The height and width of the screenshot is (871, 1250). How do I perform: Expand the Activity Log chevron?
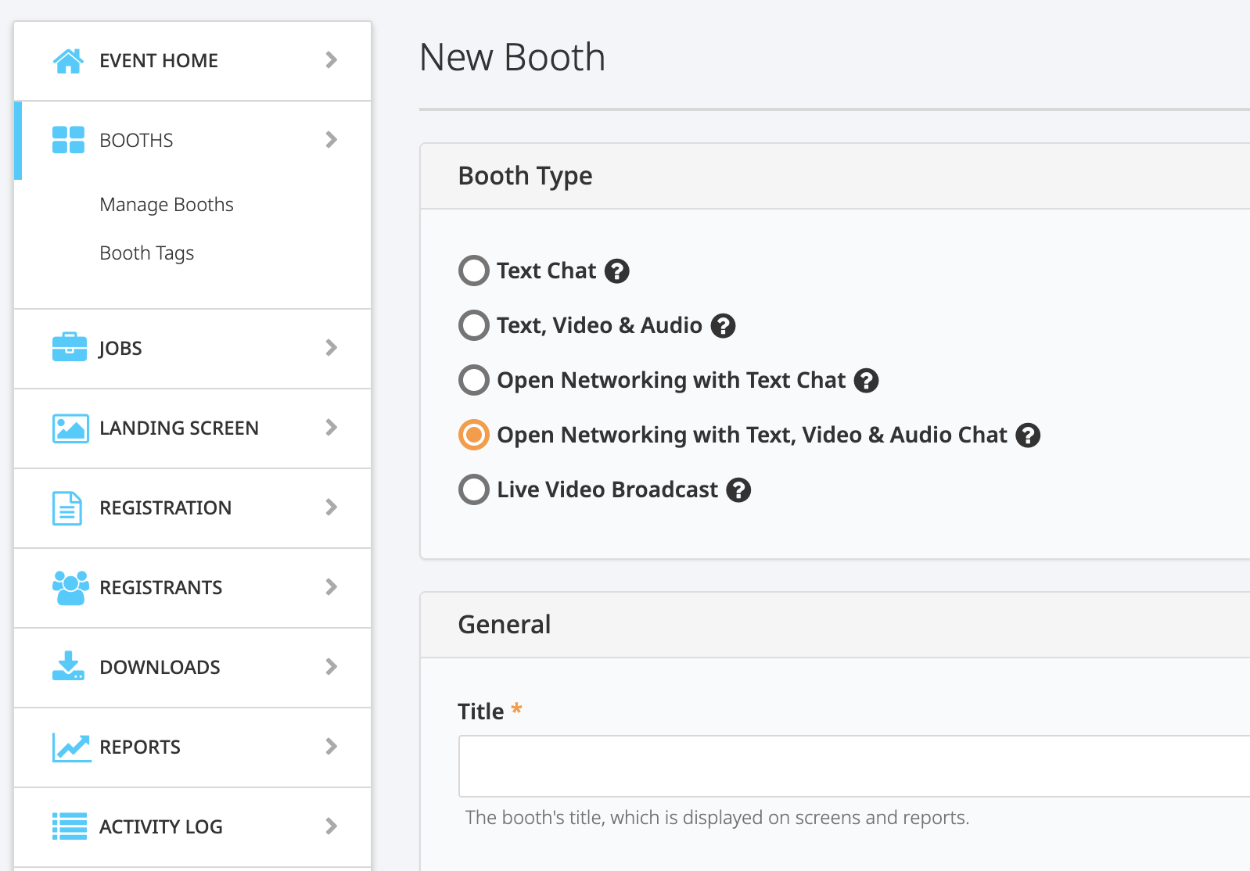[331, 826]
